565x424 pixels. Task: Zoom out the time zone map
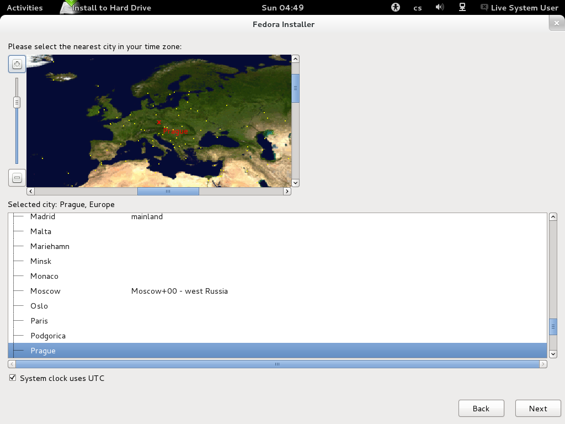click(x=17, y=178)
